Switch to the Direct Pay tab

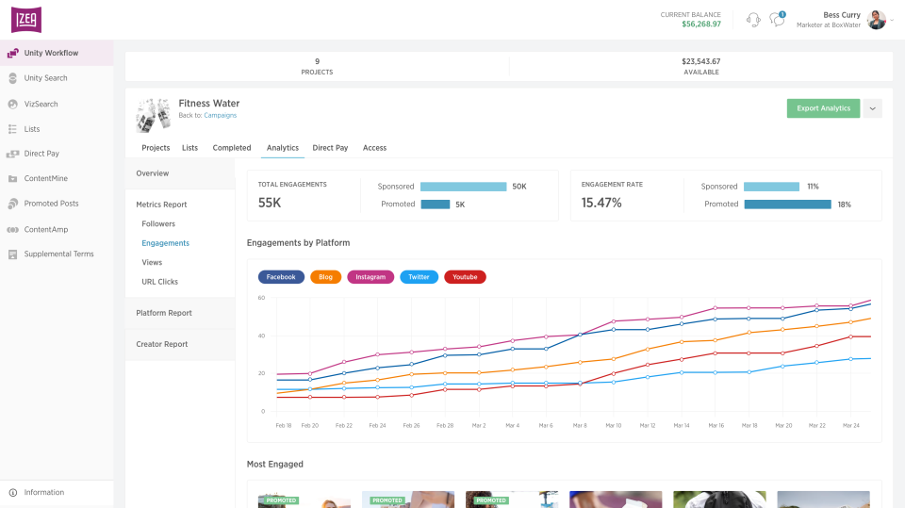(330, 148)
